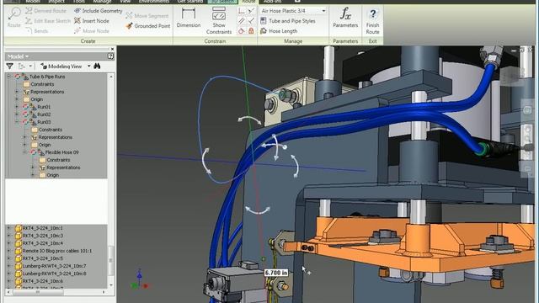The height and width of the screenshot is (303, 539).
Task: Click the browser horizontal scrollbar thumb
Action: (38, 292)
